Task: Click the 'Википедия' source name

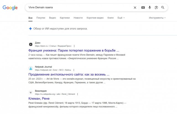Action: (x=41, y=91)
